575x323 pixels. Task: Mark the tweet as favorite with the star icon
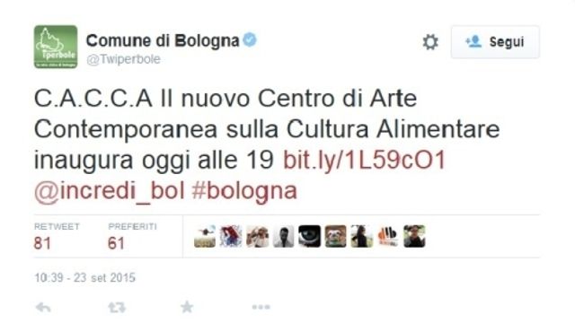pos(187,307)
